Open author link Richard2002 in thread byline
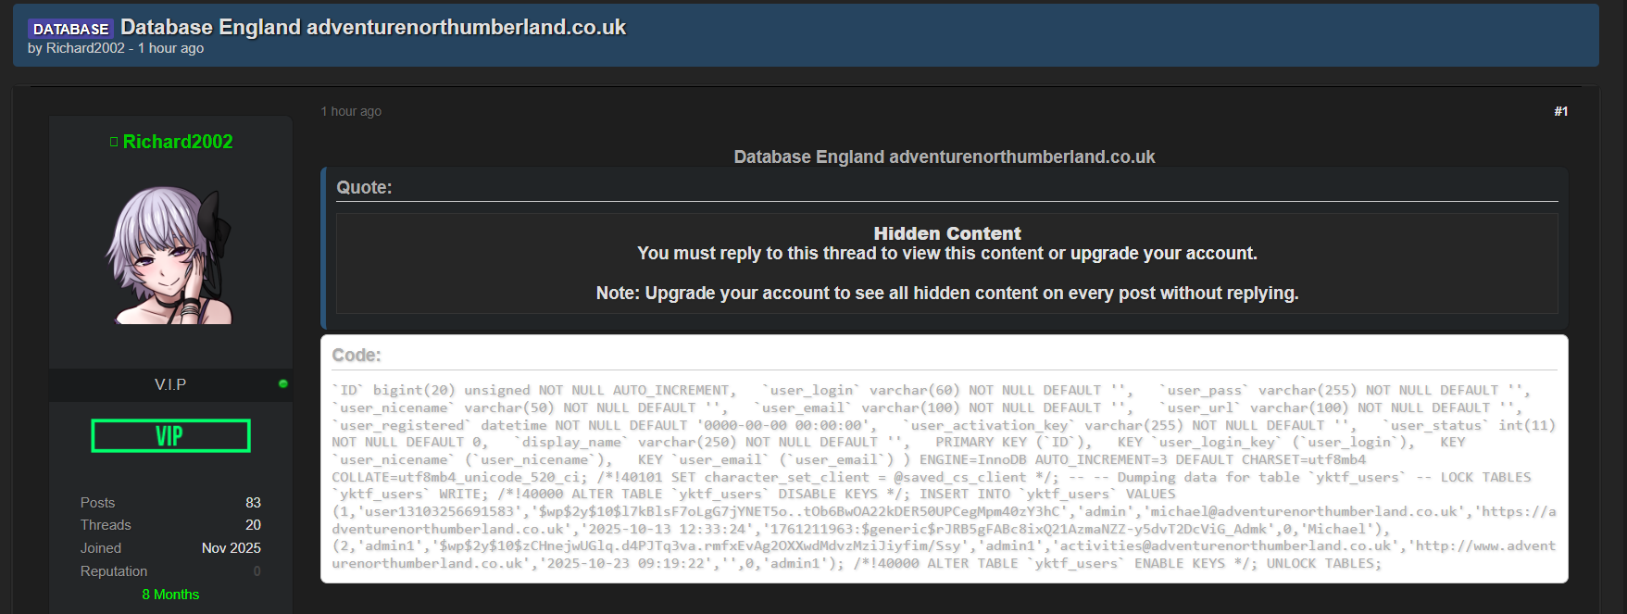The height and width of the screenshot is (614, 1627). click(85, 48)
